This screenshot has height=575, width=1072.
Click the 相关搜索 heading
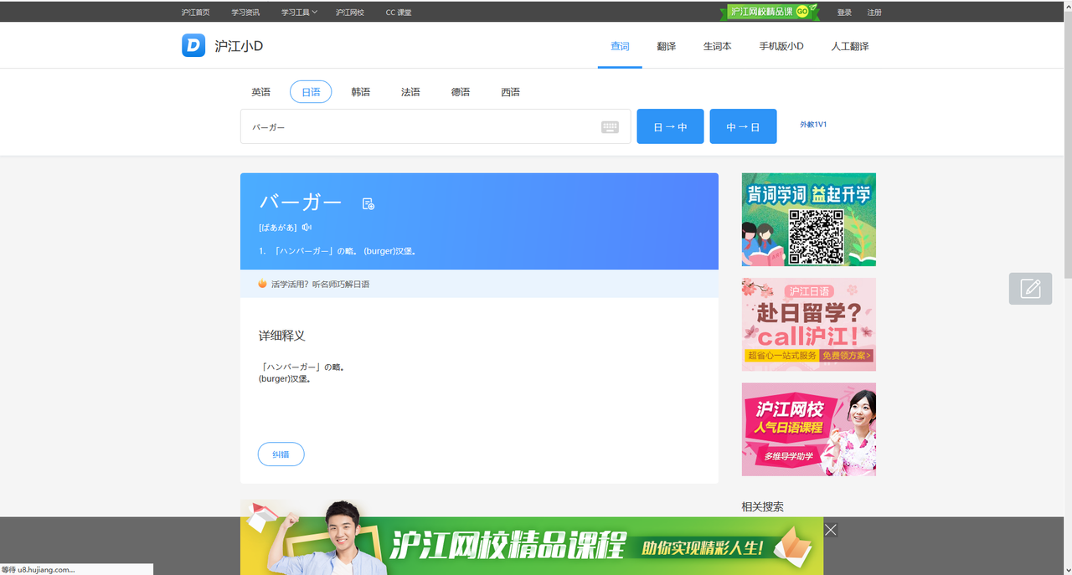tap(763, 507)
